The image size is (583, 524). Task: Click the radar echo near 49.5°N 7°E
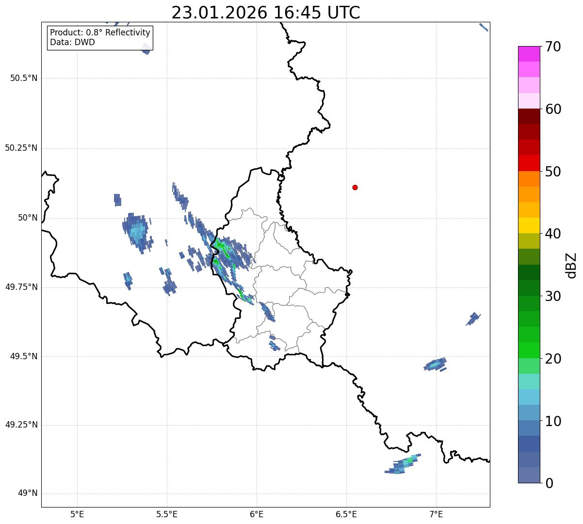coord(435,365)
